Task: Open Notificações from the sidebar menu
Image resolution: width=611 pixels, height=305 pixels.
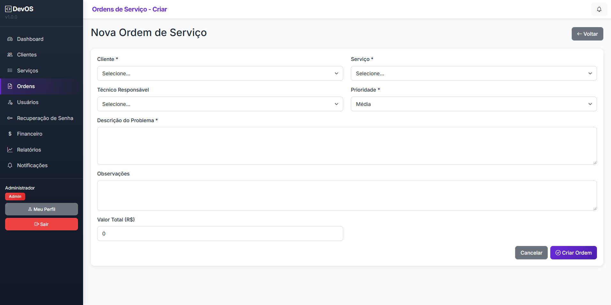Action: point(32,165)
